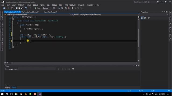The width and height of the screenshot is (172, 96).
Task: Open the SQL menu
Action: [x=48, y=5]
